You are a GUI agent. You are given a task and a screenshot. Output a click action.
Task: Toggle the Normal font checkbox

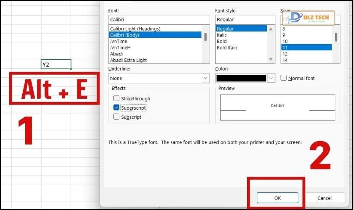tap(284, 78)
